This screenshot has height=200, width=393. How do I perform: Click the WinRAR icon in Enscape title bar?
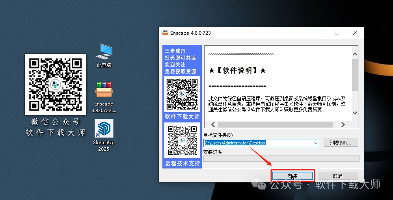pos(165,33)
